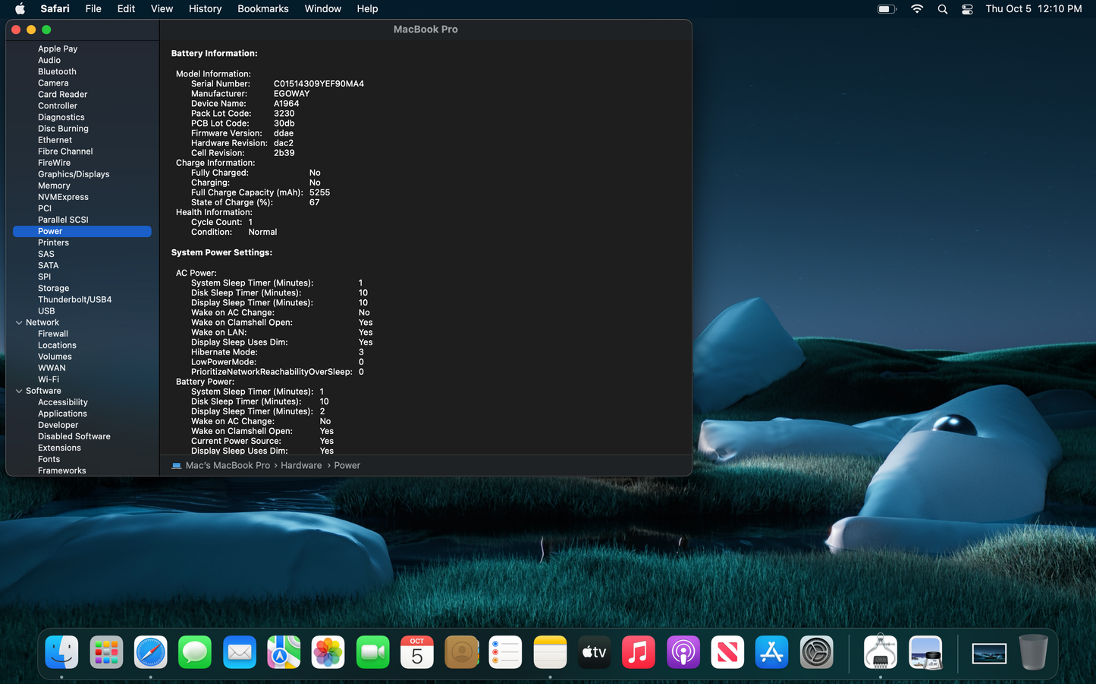Image resolution: width=1096 pixels, height=684 pixels.
Task: Open the Trash in the Dock
Action: pos(1033,651)
